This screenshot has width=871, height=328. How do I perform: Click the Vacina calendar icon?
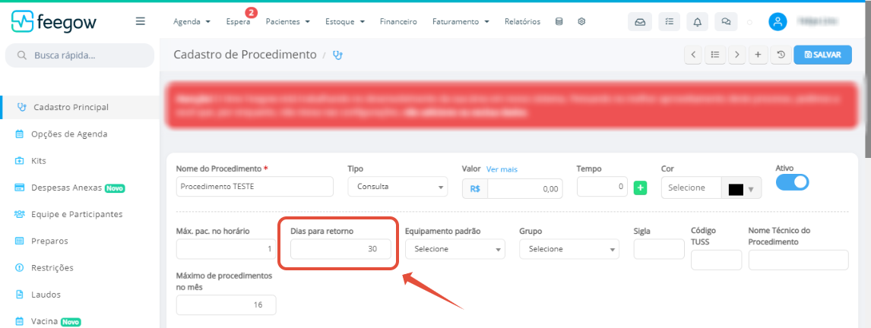(x=20, y=321)
